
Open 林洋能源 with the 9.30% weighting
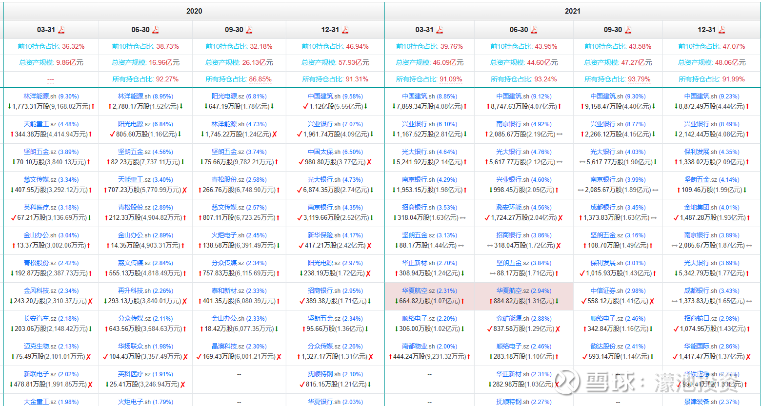click(x=37, y=97)
